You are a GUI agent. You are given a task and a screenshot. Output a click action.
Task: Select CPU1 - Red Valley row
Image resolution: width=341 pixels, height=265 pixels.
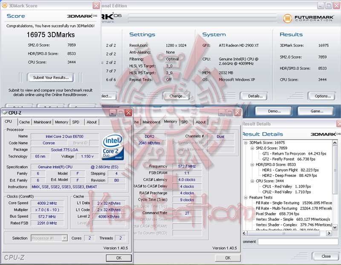(286, 187)
